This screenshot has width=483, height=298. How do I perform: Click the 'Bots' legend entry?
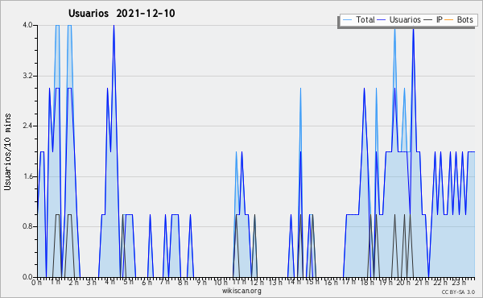(x=459, y=19)
